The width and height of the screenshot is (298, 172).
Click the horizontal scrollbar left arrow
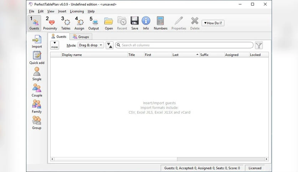[52, 159]
